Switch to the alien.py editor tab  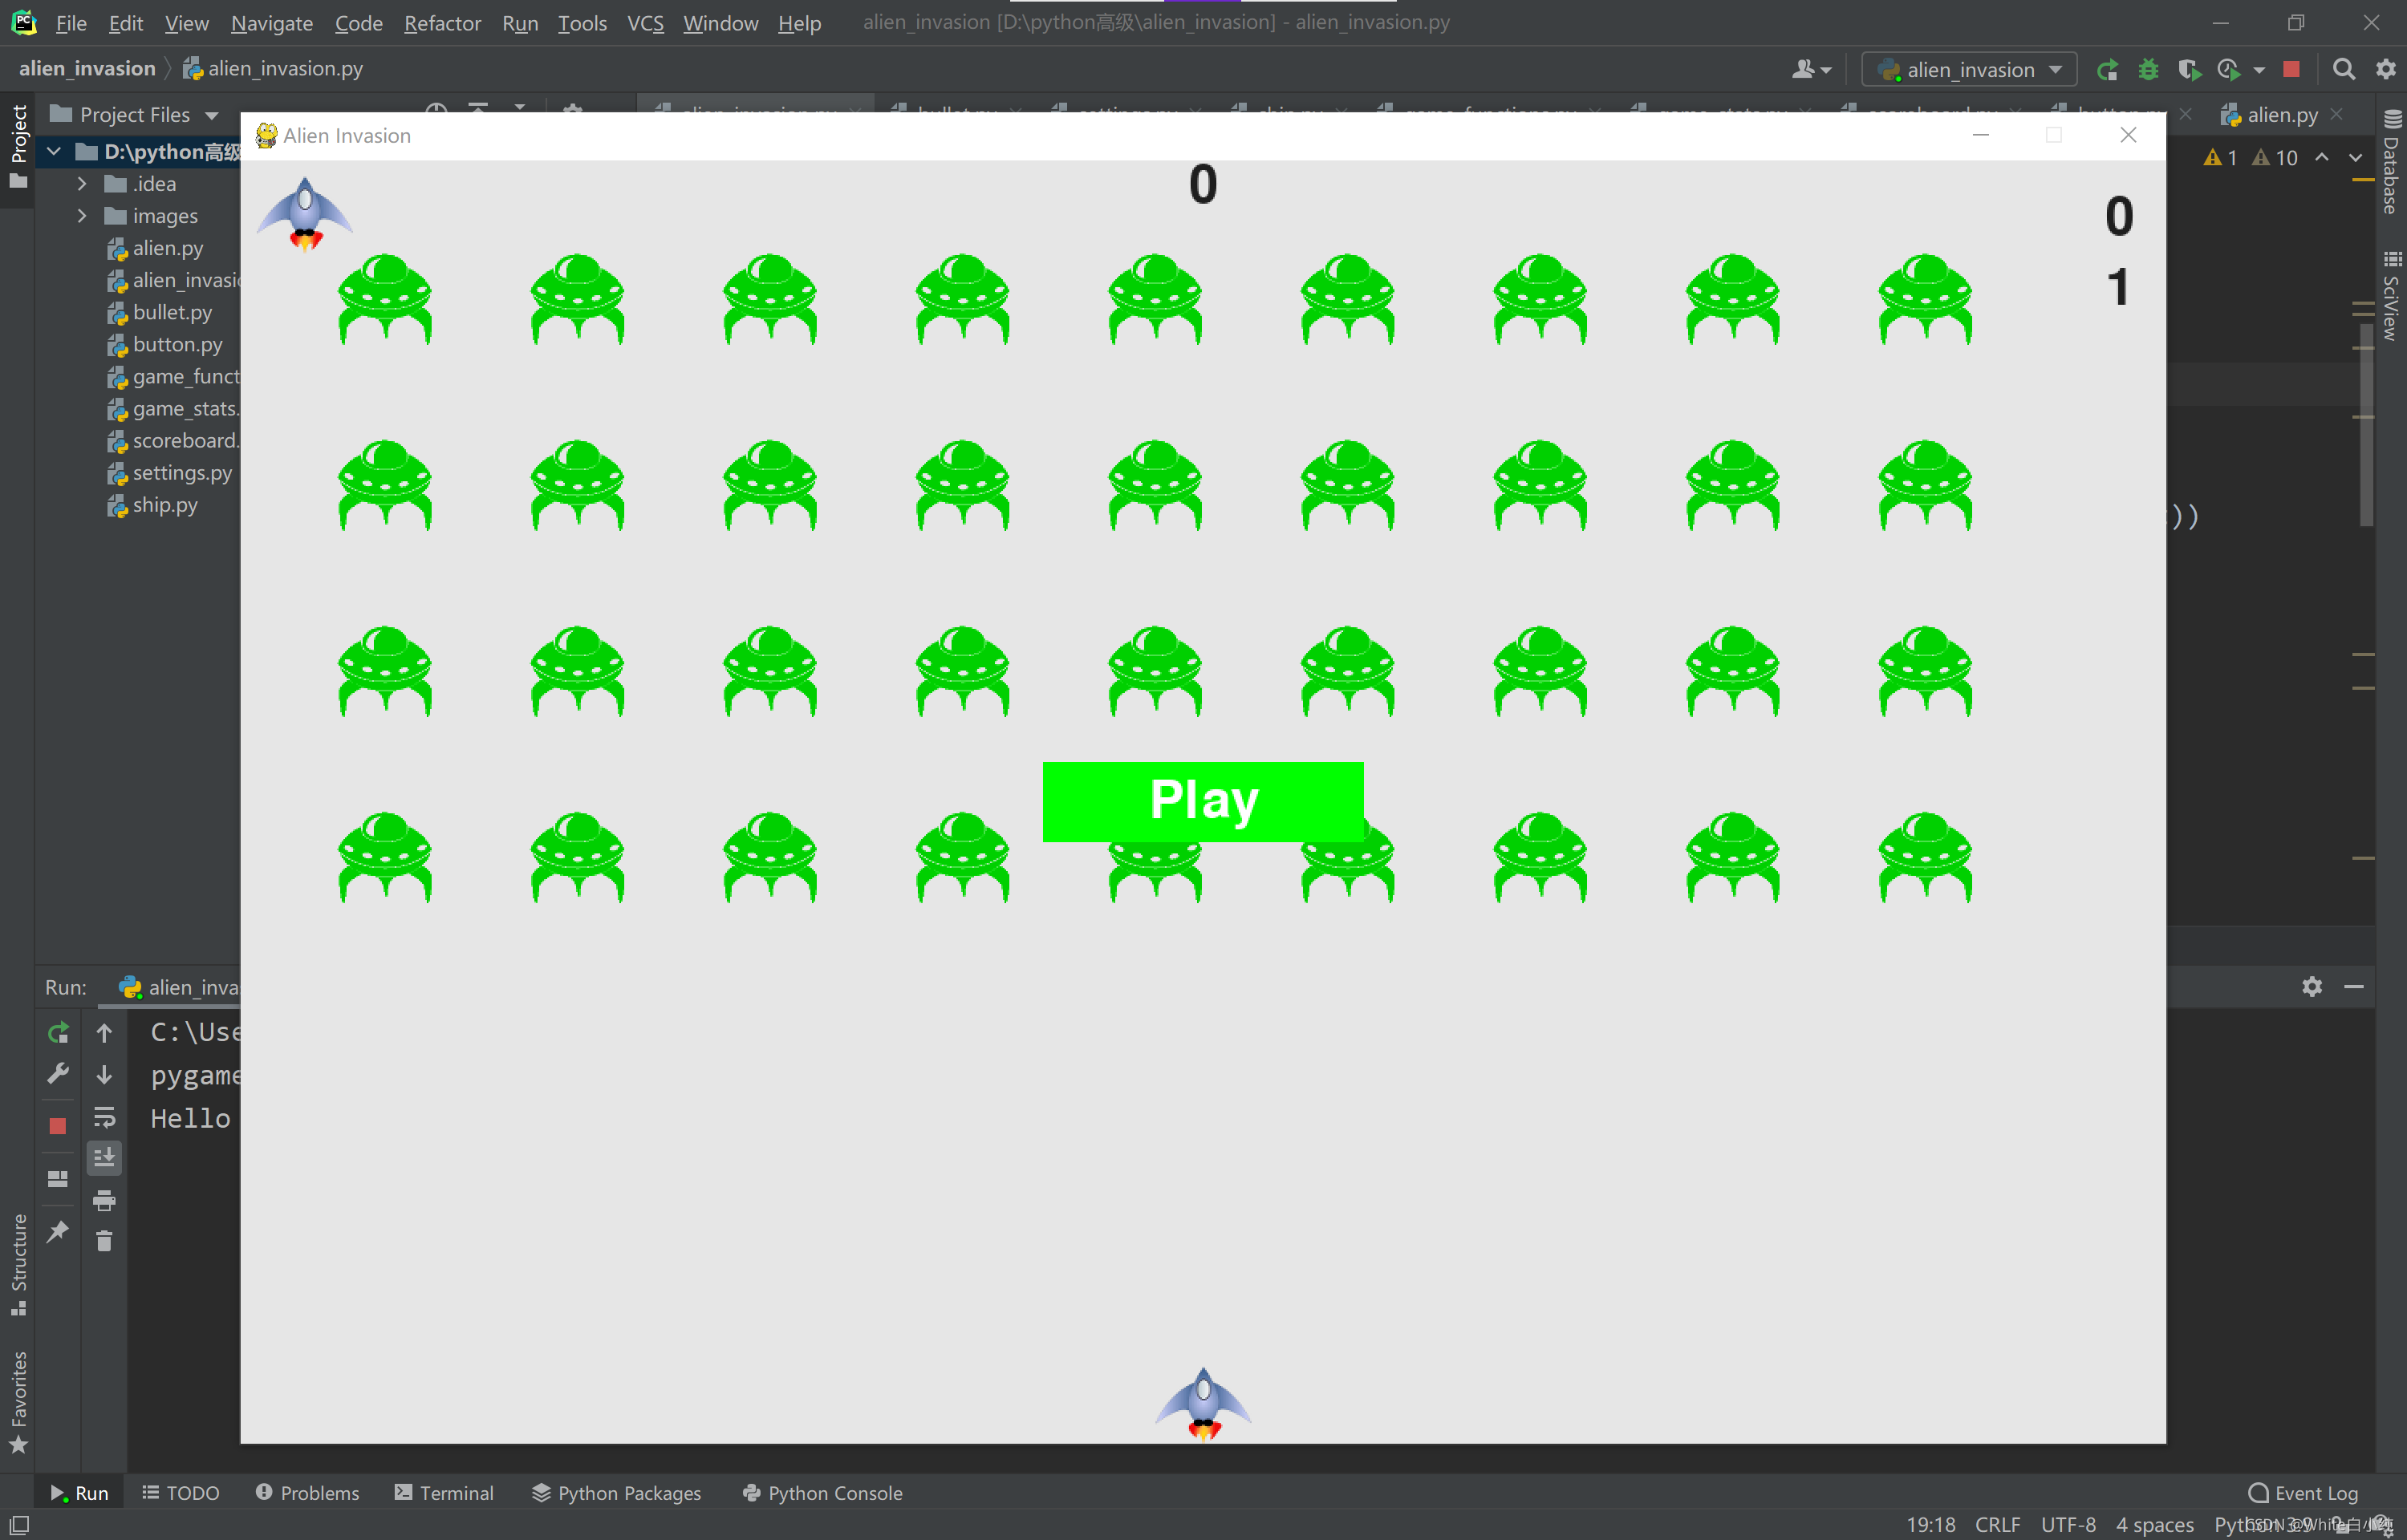coord(2281,115)
